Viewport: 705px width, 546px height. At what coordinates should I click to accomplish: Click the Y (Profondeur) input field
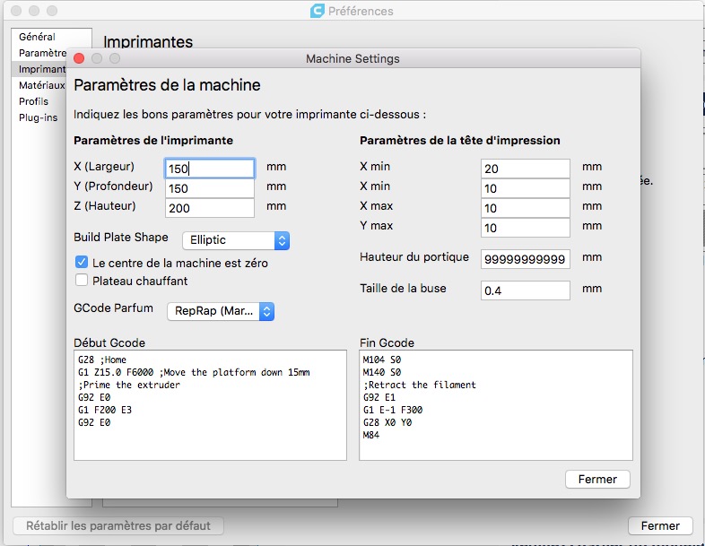[210, 188]
